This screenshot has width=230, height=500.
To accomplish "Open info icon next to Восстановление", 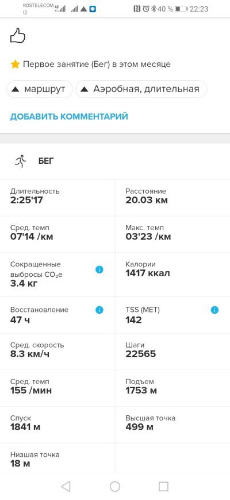I will pos(99,310).
